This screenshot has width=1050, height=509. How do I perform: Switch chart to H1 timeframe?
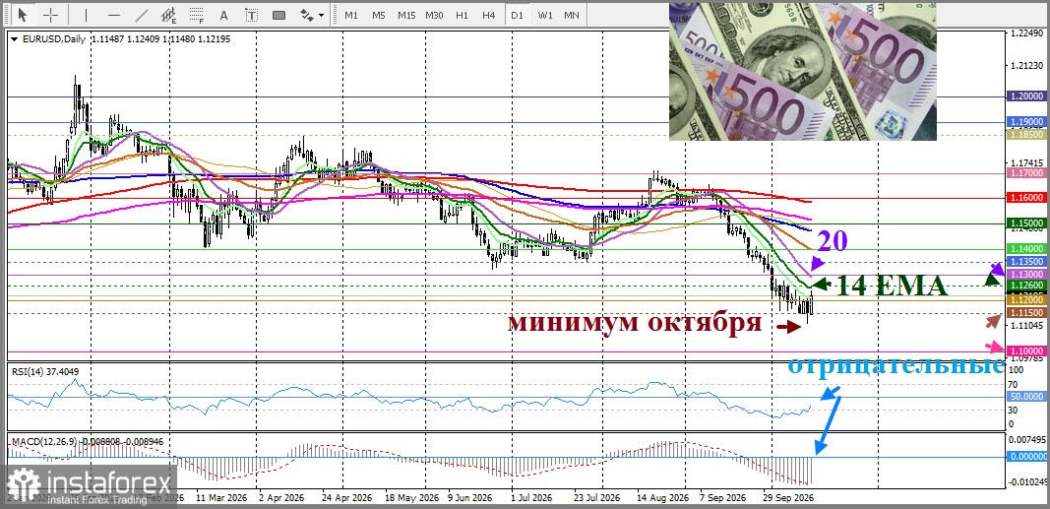[462, 15]
